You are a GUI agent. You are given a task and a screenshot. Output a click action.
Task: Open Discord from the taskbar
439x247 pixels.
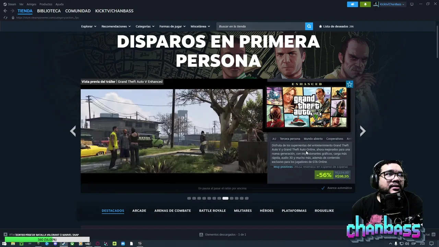click(55, 244)
